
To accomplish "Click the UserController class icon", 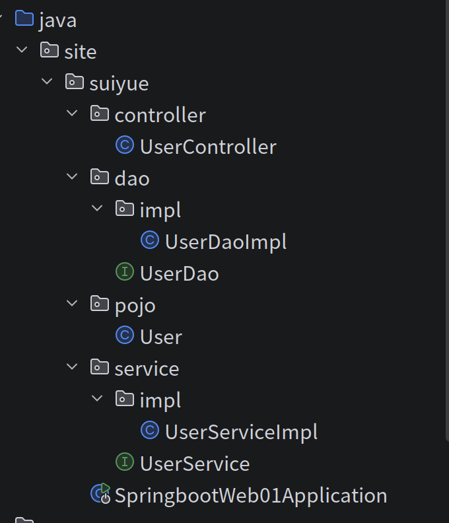I will pyautogui.click(x=125, y=145).
